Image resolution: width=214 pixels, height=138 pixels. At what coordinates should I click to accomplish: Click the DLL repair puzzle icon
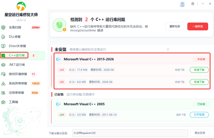pyautogui.click(x=3, y=37)
